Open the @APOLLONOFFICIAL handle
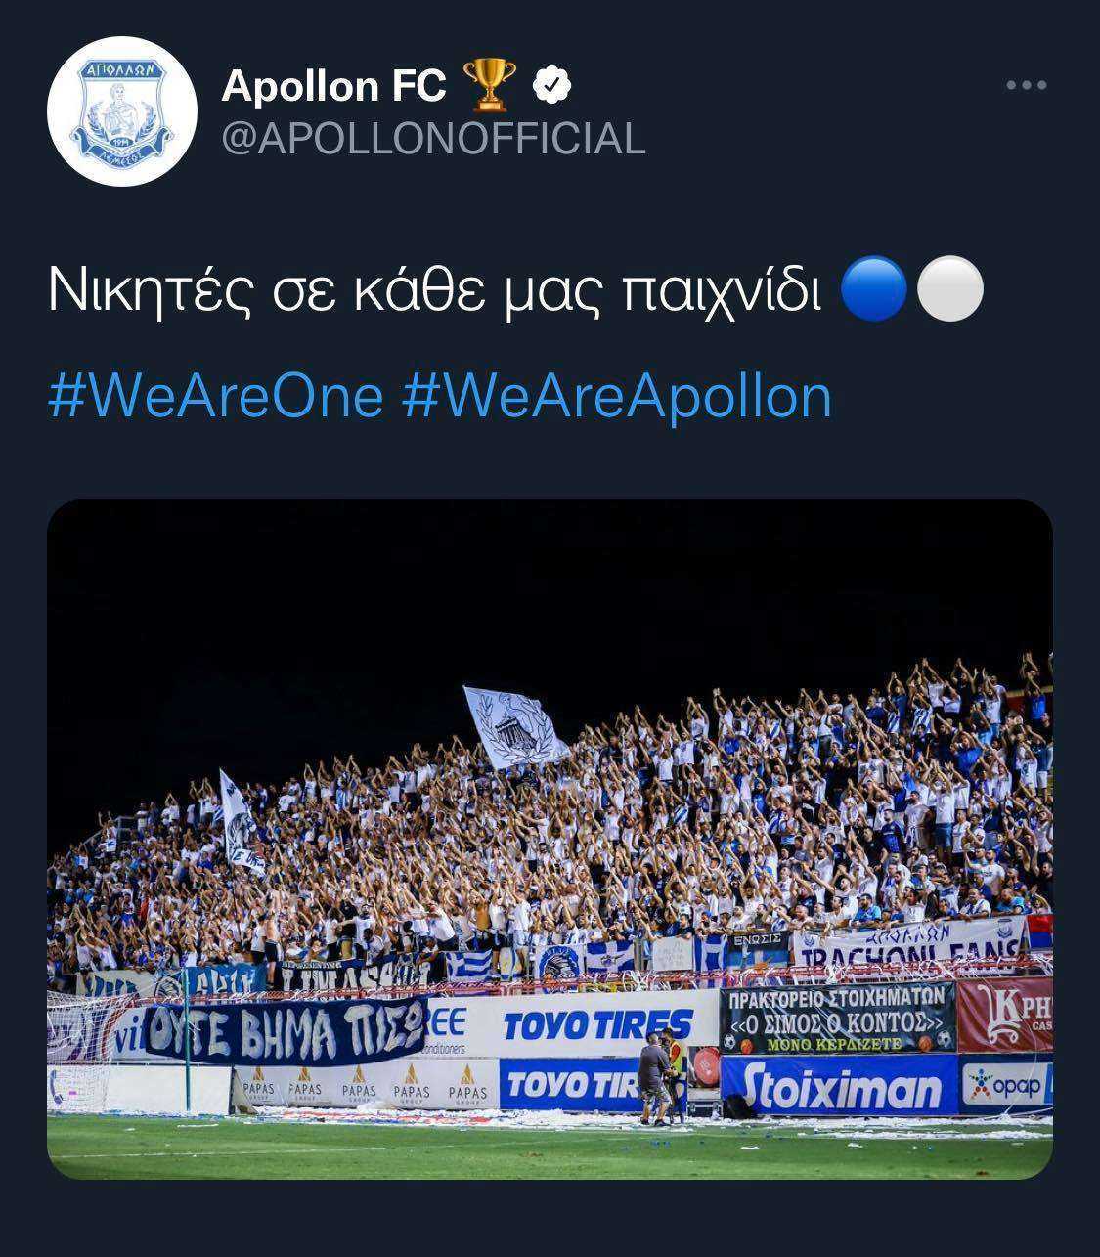Screen dimensions: 1100x1257 click(434, 139)
